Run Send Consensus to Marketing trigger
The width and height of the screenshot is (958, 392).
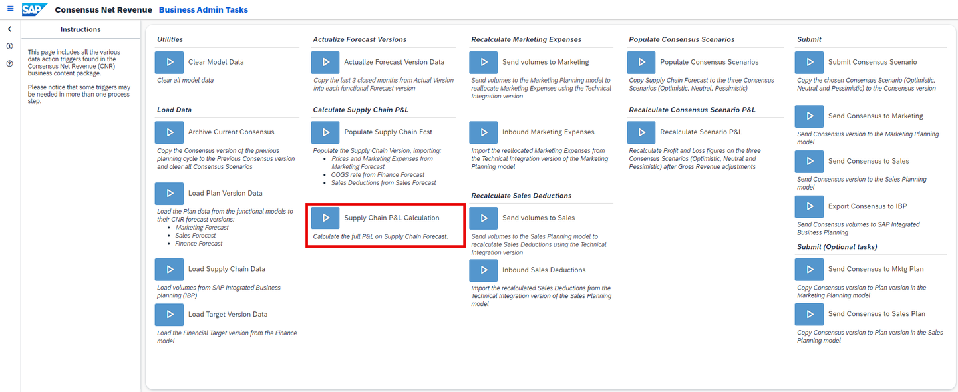810,116
